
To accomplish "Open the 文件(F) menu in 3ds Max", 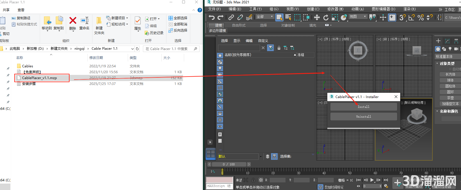I will click(214, 9).
